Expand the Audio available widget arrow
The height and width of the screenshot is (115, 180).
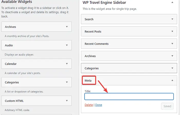[67, 45]
